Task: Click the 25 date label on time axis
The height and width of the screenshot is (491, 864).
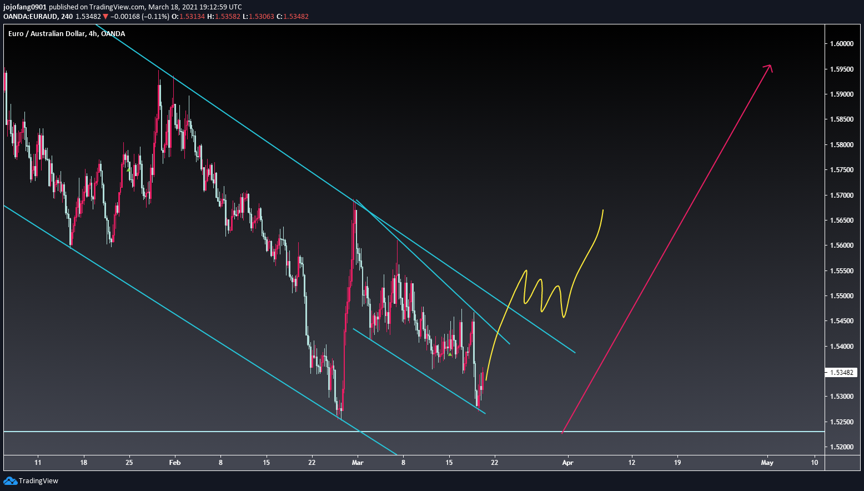Action: [x=129, y=462]
